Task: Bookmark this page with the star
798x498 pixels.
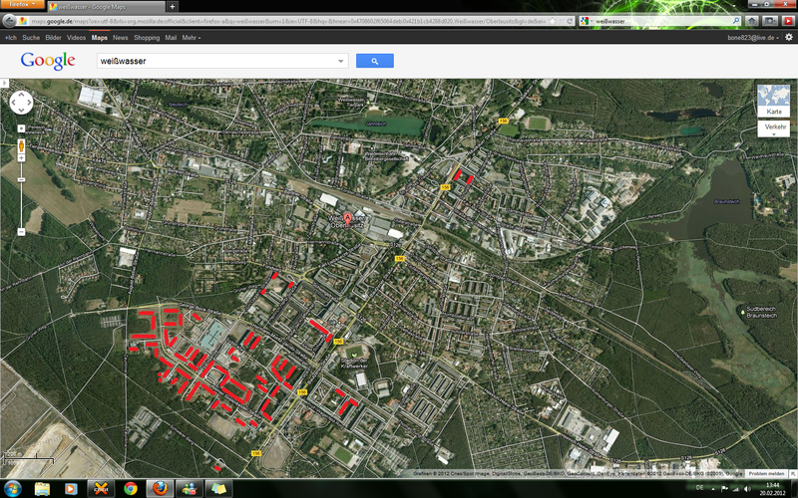Action: [x=553, y=21]
